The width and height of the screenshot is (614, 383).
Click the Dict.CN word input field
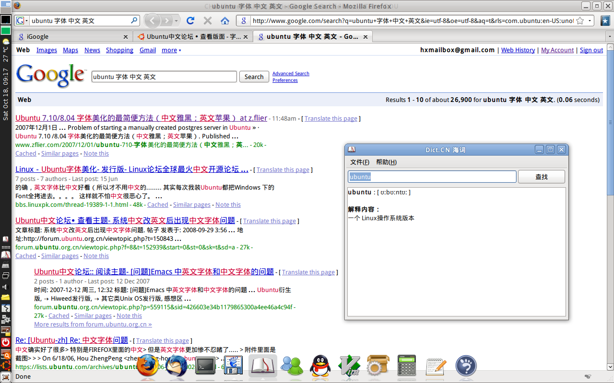432,177
